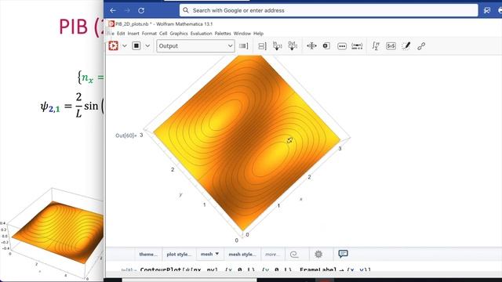Insert new input cell below icon
The image size is (502, 282).
[277, 46]
